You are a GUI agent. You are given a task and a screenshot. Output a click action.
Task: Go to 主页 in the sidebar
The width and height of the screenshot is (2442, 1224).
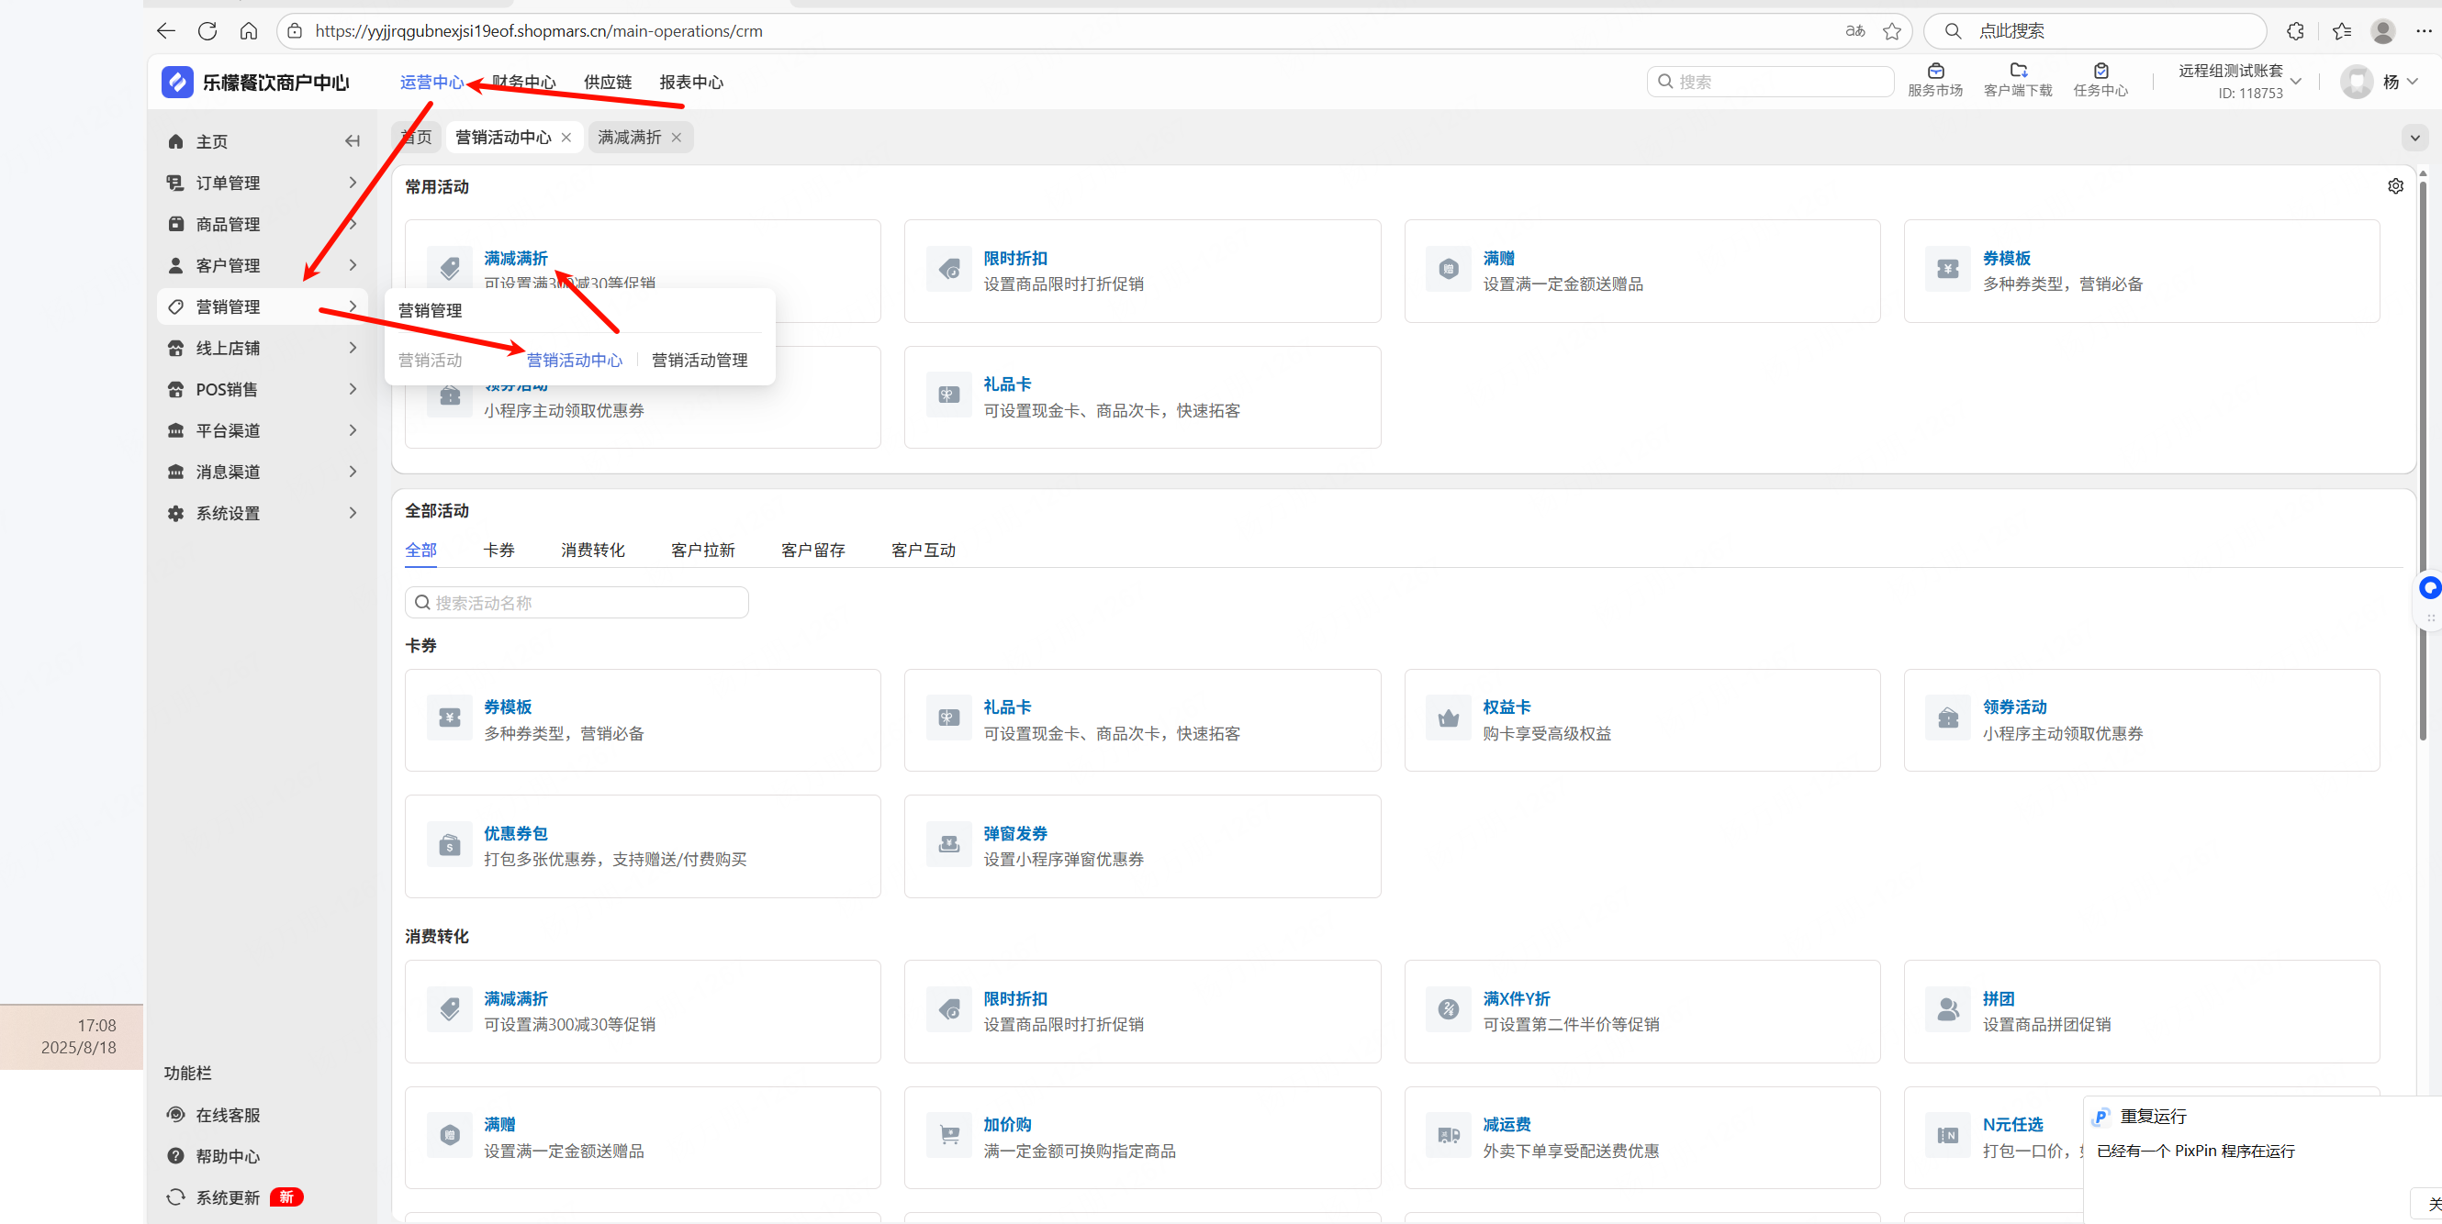[x=211, y=141]
